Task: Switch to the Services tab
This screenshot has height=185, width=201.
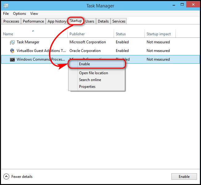Action: point(119,21)
